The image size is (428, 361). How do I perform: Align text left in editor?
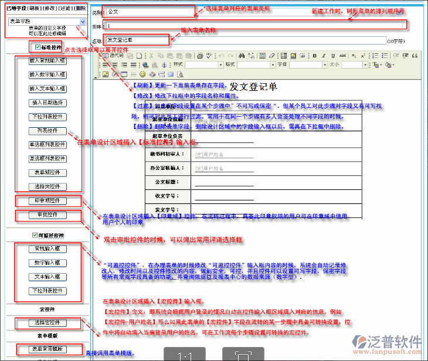(106, 65)
